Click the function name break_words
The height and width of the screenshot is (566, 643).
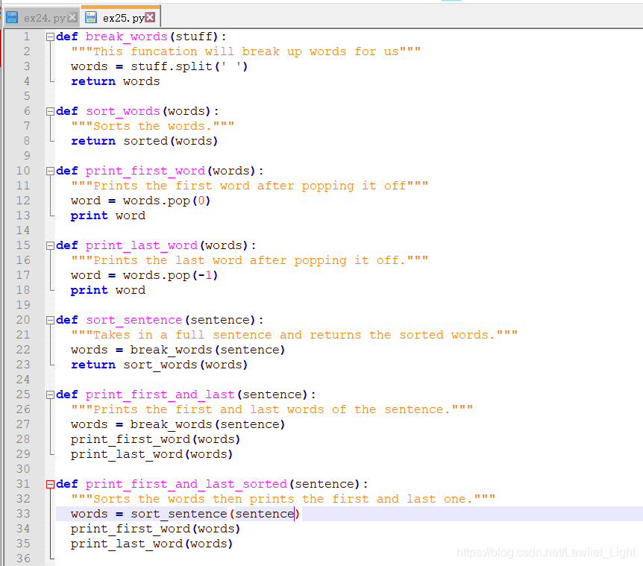tap(126, 37)
